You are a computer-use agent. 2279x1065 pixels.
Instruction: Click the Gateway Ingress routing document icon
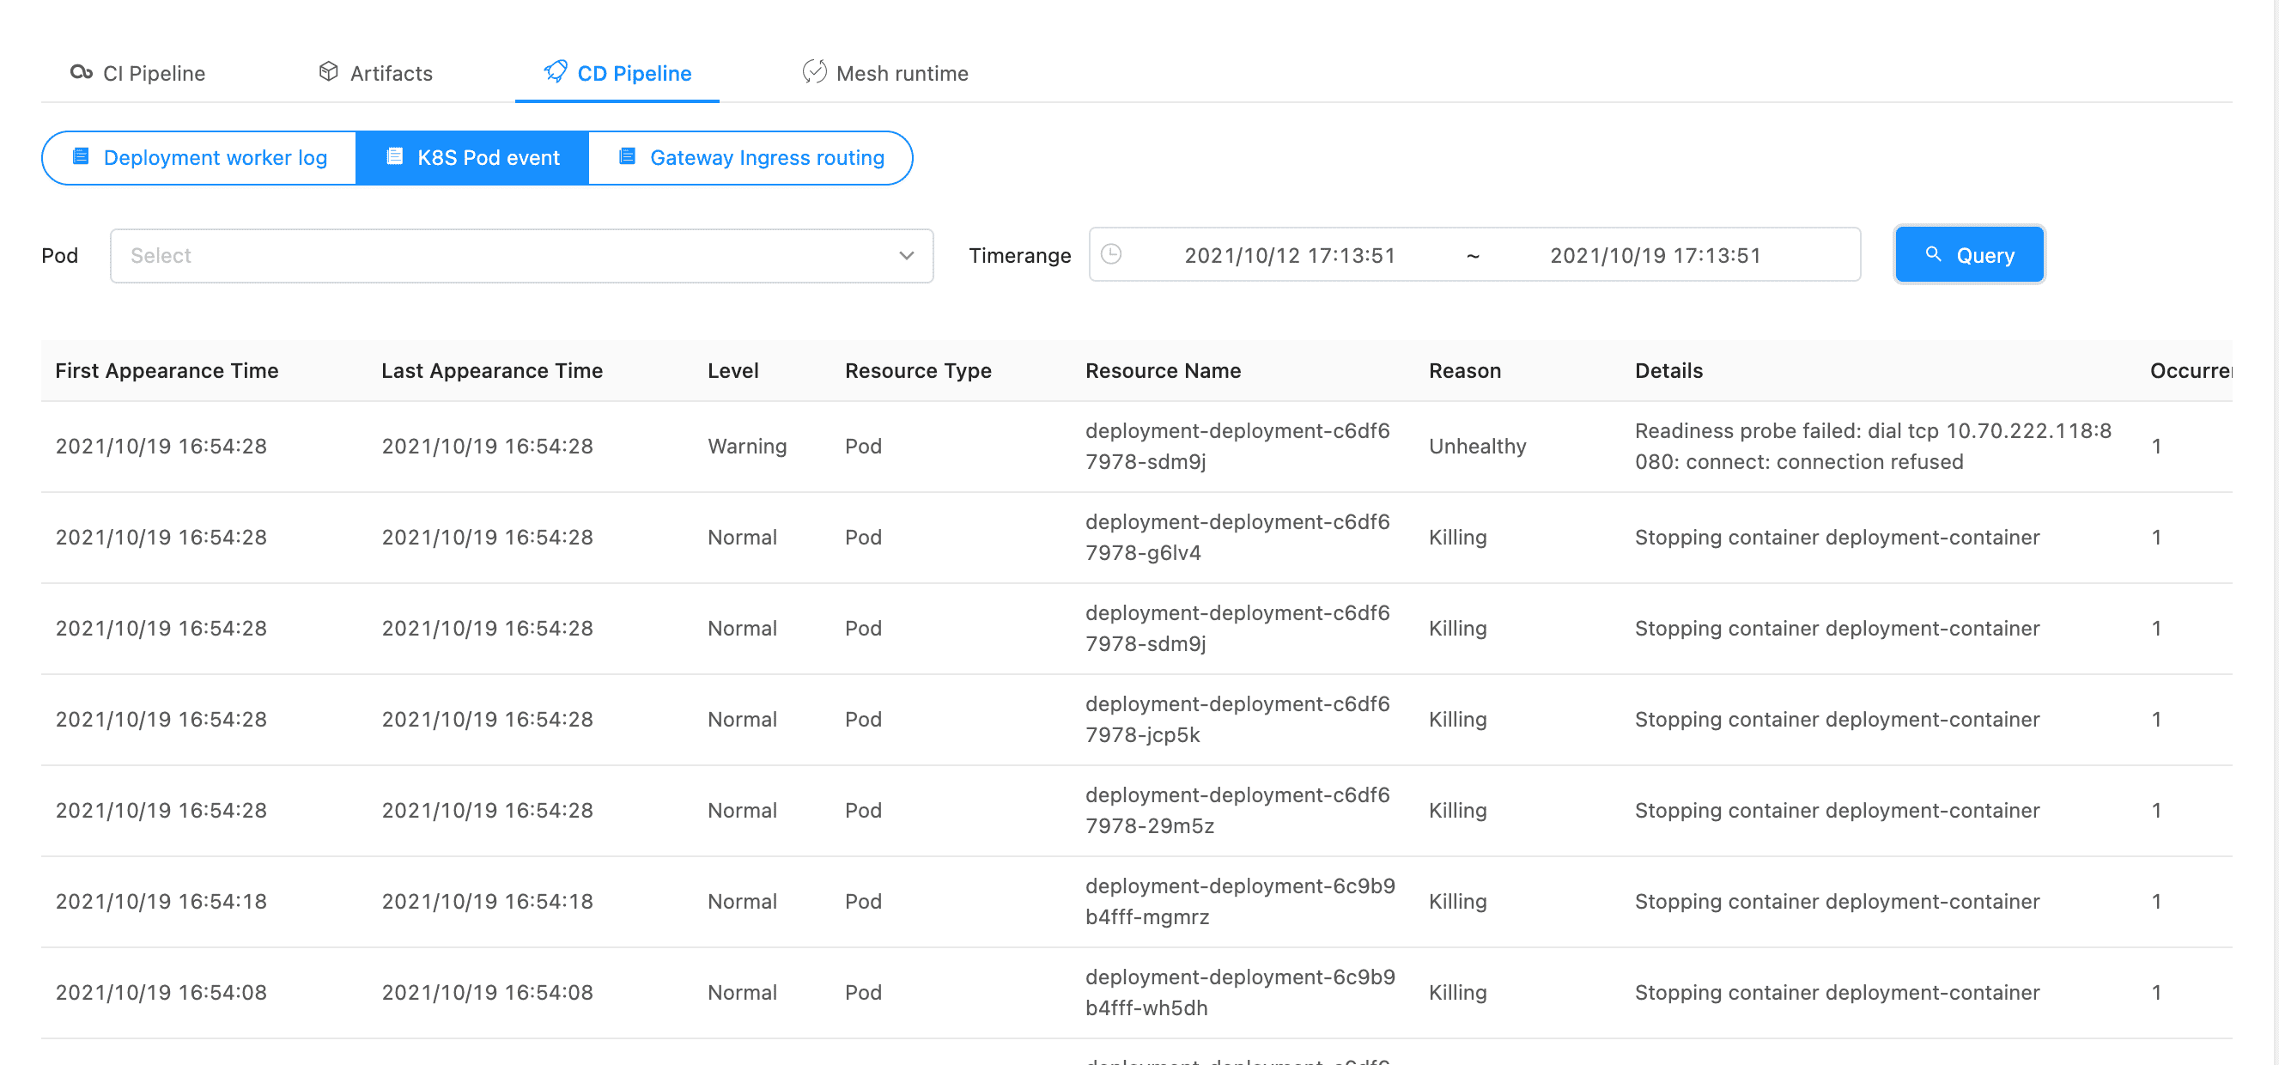click(627, 156)
